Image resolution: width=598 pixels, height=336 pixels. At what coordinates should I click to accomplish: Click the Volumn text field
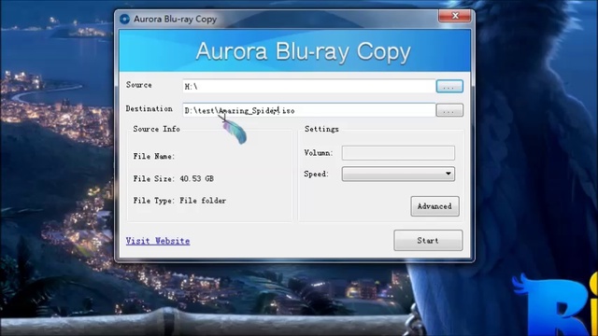pyautogui.click(x=398, y=153)
